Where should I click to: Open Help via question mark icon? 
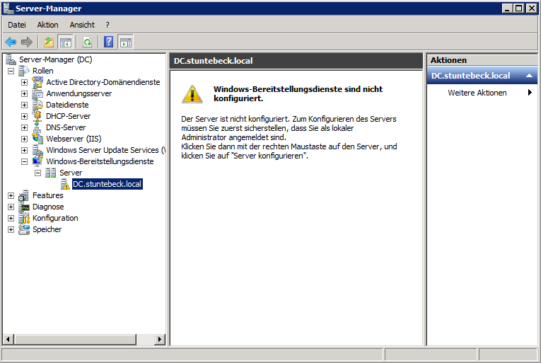coord(109,42)
